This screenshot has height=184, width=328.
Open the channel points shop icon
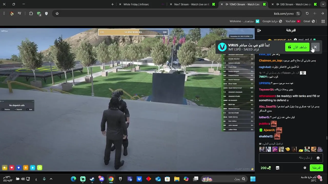277,168
